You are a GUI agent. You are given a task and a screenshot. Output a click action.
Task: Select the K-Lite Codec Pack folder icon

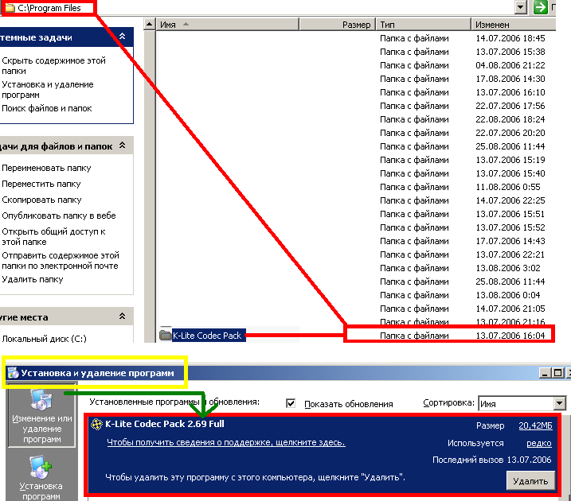[x=166, y=335]
